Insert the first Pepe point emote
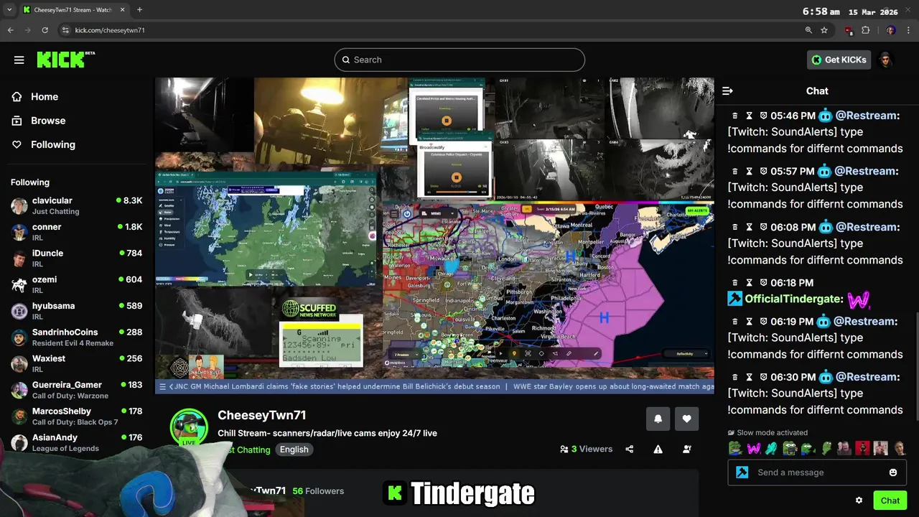Screen dimensions: 919x517 point(735,449)
